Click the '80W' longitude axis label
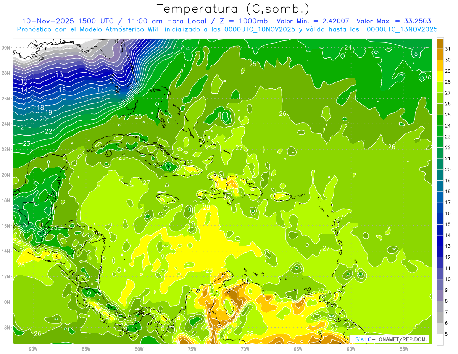This screenshot has width=458, height=354. pos(139,349)
